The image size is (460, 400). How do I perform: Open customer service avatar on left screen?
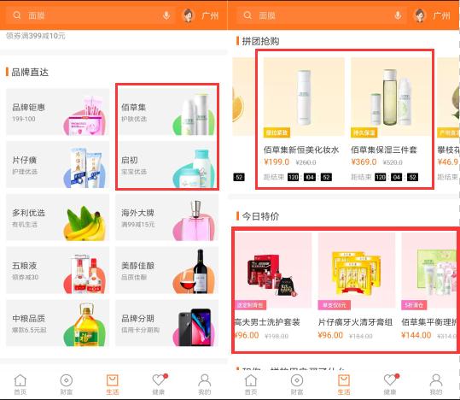188,15
